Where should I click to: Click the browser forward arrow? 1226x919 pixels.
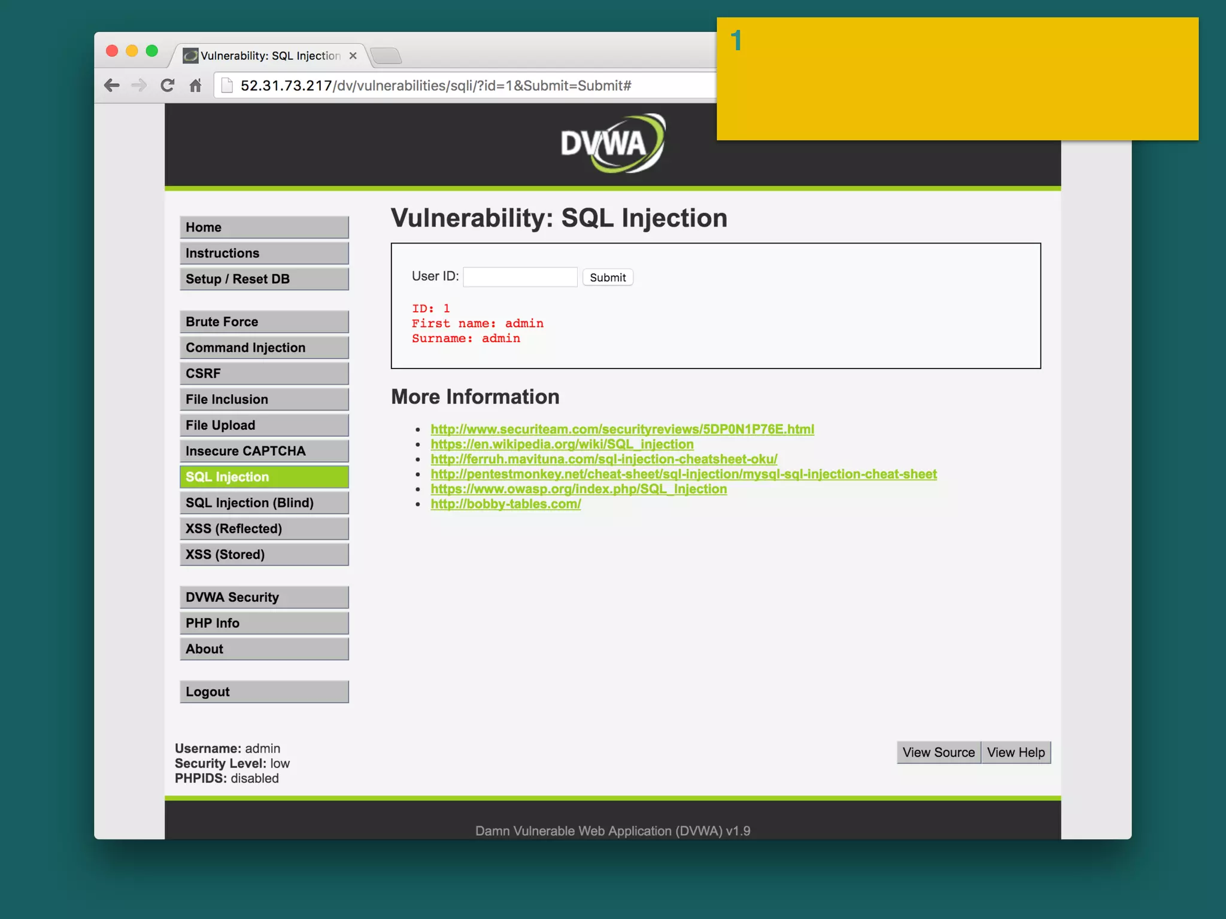tap(139, 86)
